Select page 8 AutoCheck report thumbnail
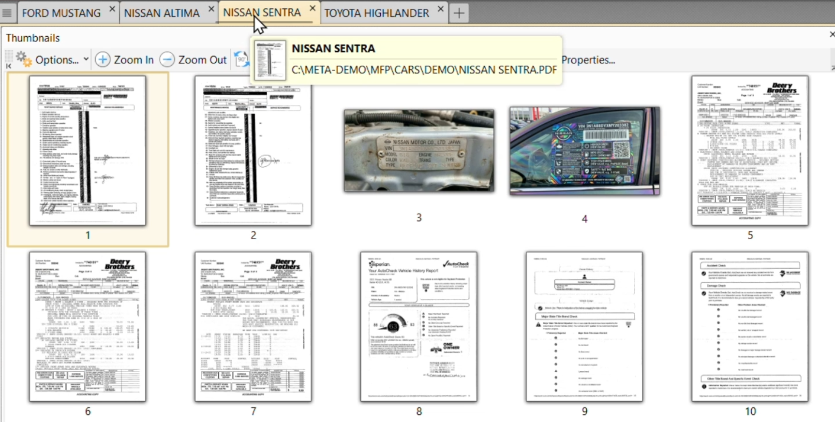 tap(419, 326)
